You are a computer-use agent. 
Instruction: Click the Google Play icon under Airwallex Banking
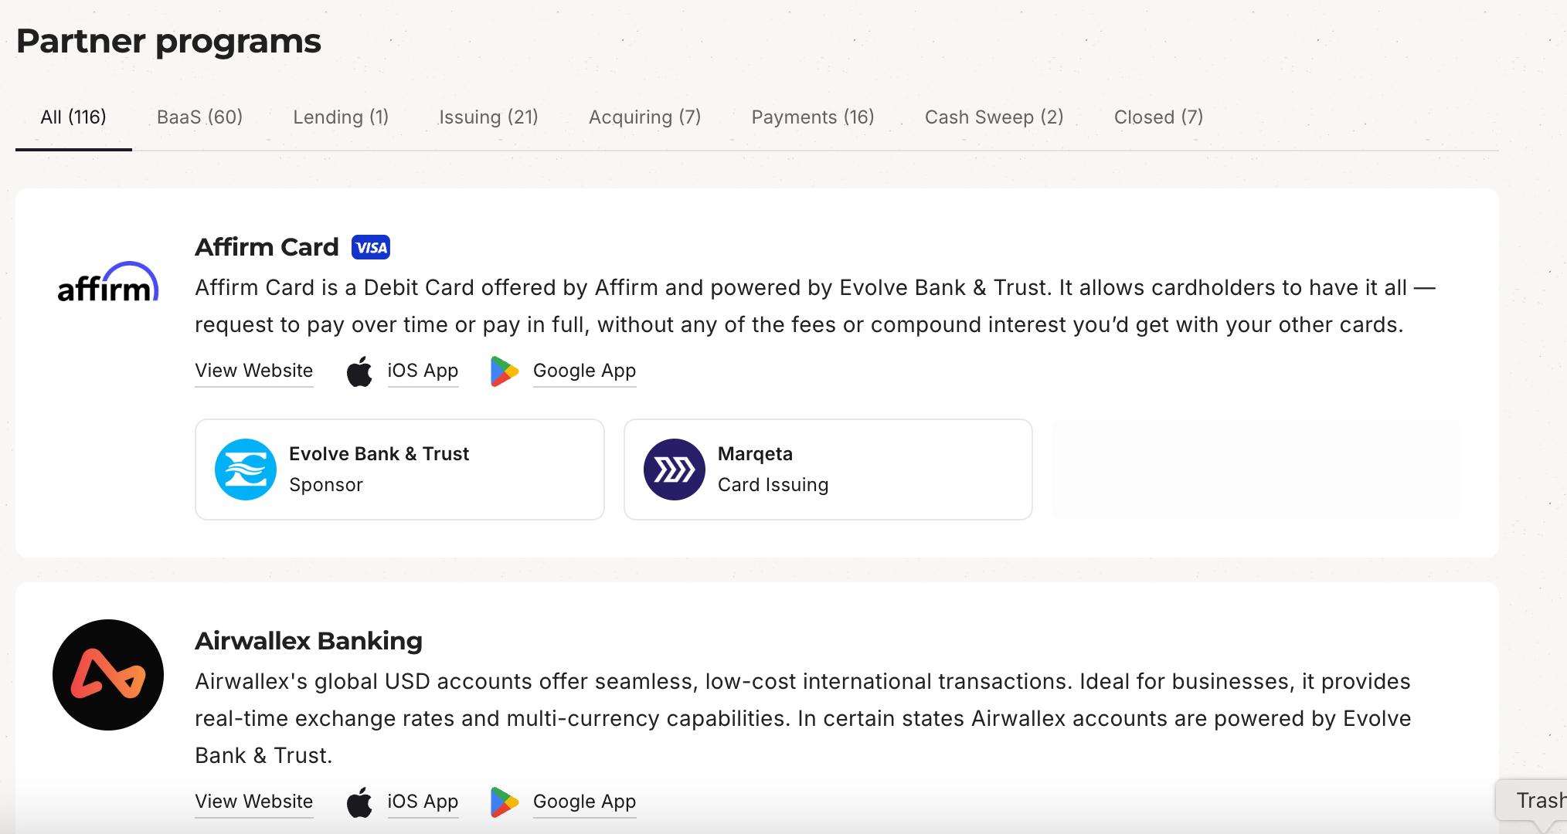click(504, 802)
